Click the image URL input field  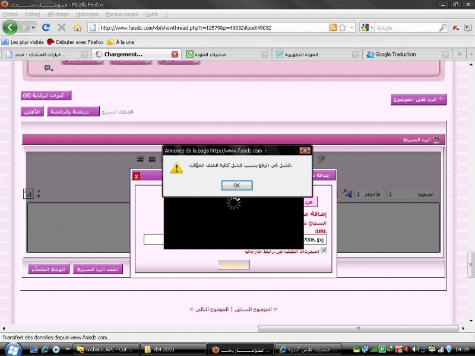[154, 239]
